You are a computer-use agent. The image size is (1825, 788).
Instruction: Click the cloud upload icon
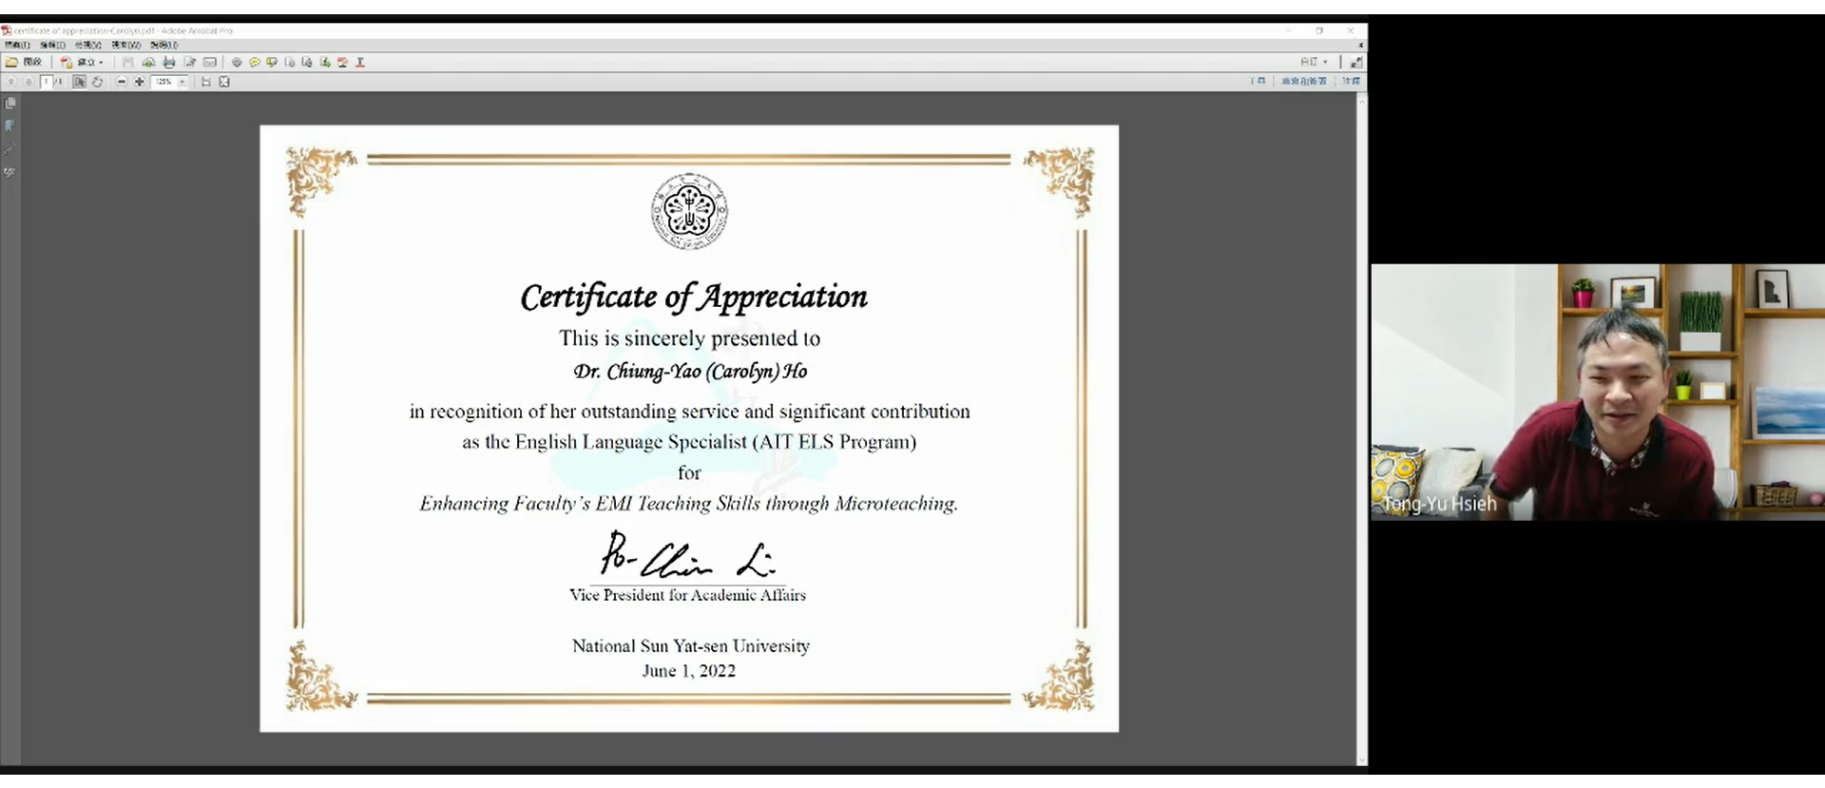pyautogui.click(x=148, y=62)
